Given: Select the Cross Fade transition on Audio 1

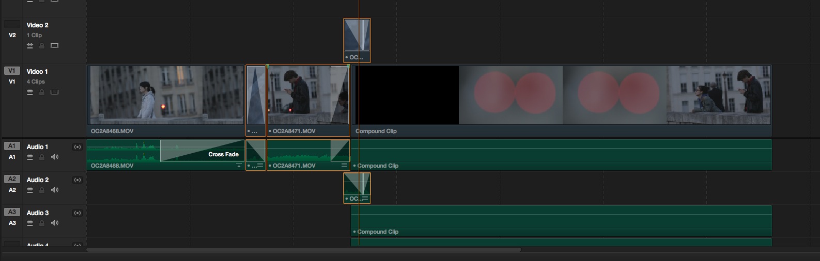Looking at the screenshot, I should [x=202, y=151].
